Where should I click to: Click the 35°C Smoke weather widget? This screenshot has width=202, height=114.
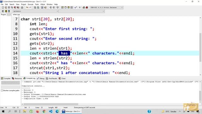tap(169, 111)
